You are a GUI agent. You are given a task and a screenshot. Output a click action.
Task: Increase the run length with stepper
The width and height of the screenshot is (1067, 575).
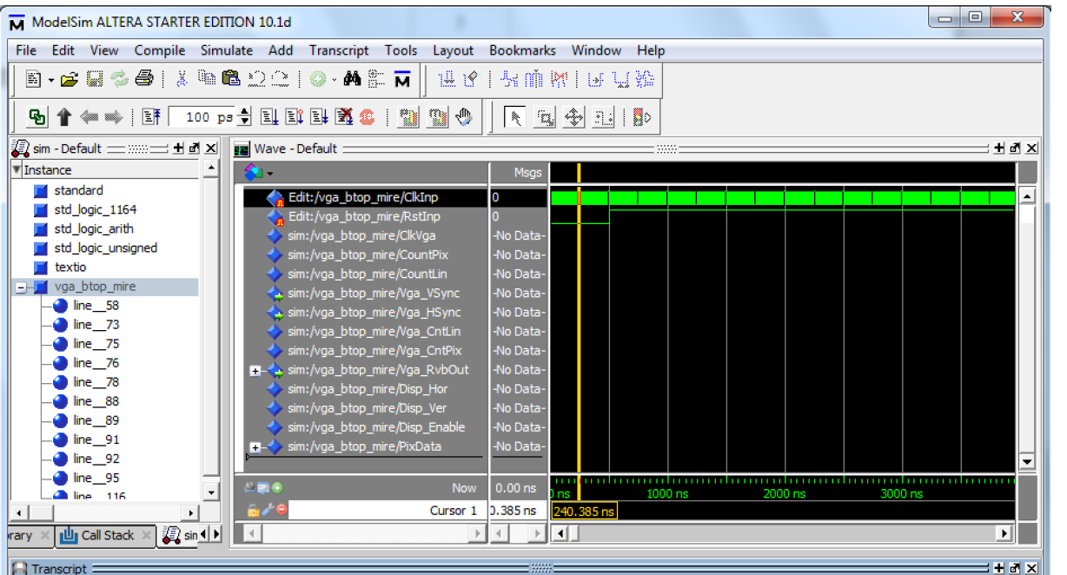[244, 112]
